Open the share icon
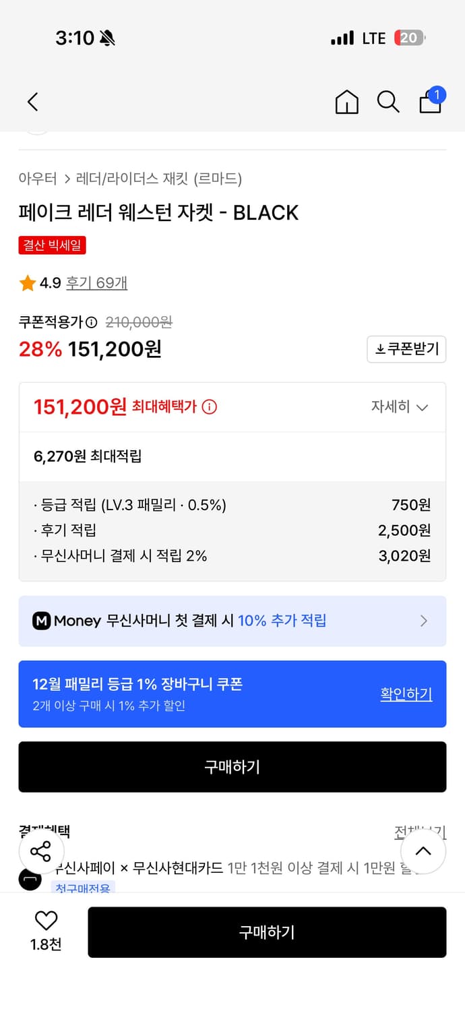Viewport: 465px width, 1011px height. point(42,851)
